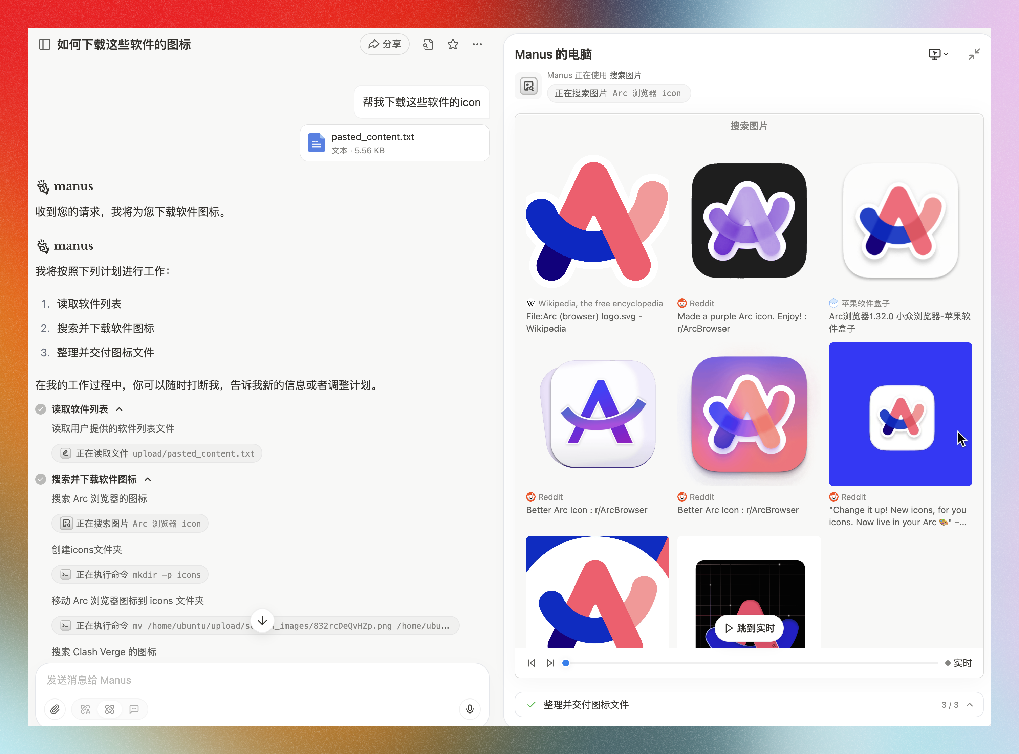
Task: Open File:Arc (browser) logo.svg - Wikipedia link
Action: [584, 322]
